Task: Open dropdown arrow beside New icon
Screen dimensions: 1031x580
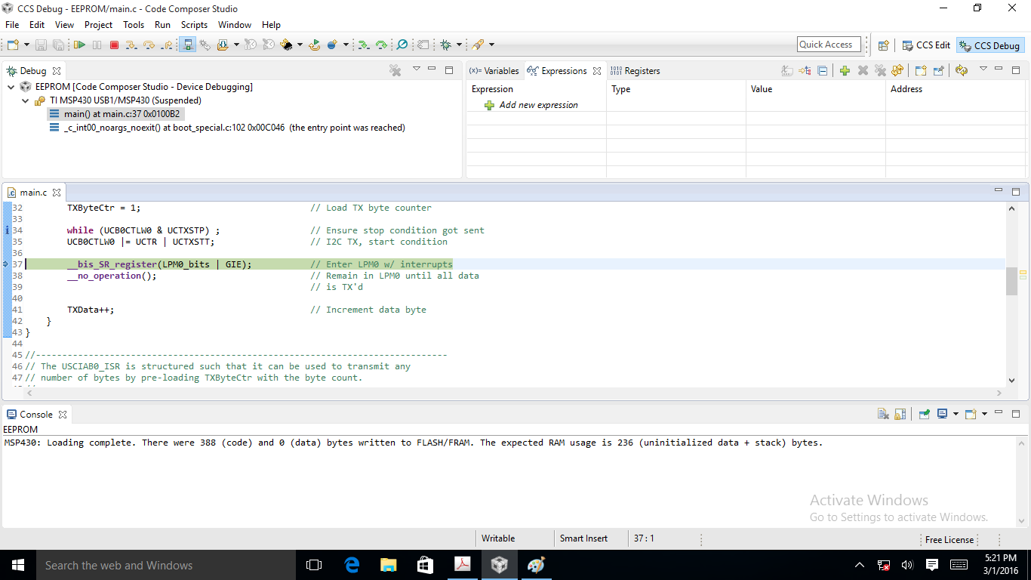Action: pos(26,45)
